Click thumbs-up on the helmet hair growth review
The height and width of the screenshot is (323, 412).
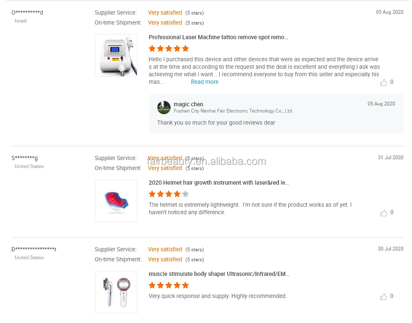384,213
